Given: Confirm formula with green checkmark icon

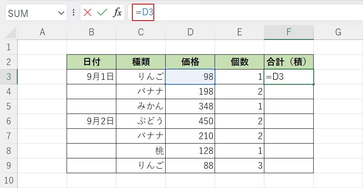Looking at the screenshot, I should tap(102, 13).
